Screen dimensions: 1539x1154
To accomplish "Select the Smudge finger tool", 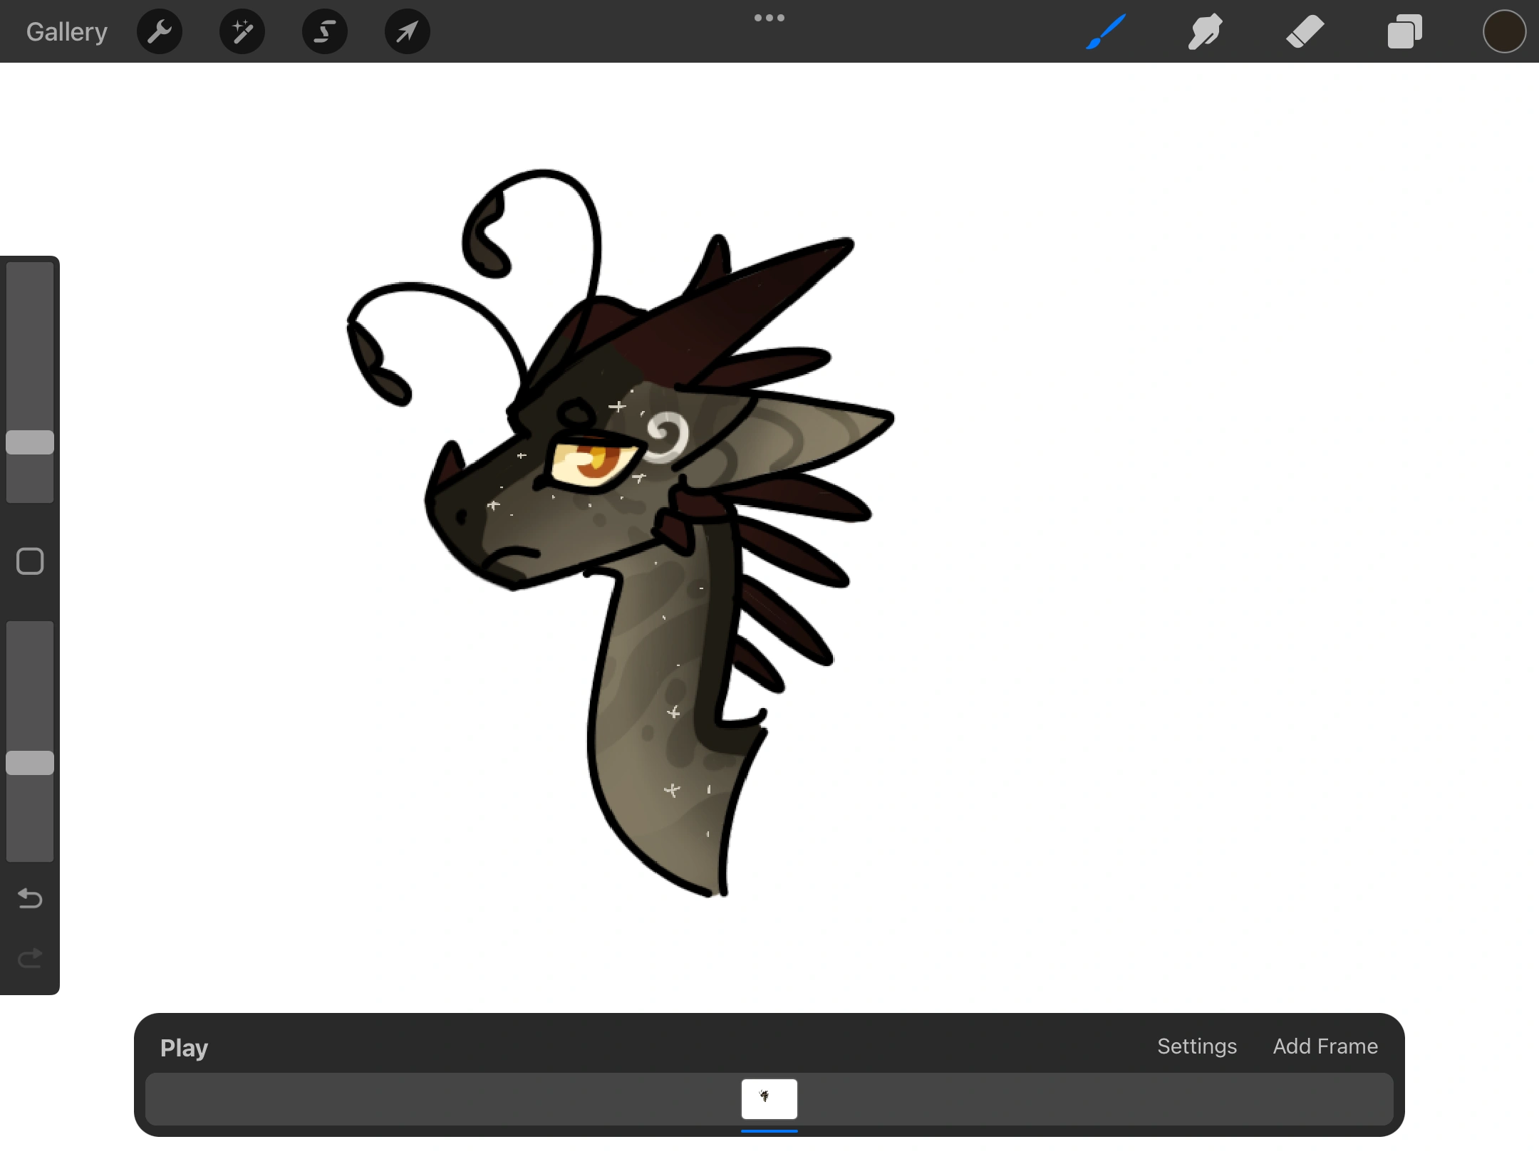I will 1206,31.
